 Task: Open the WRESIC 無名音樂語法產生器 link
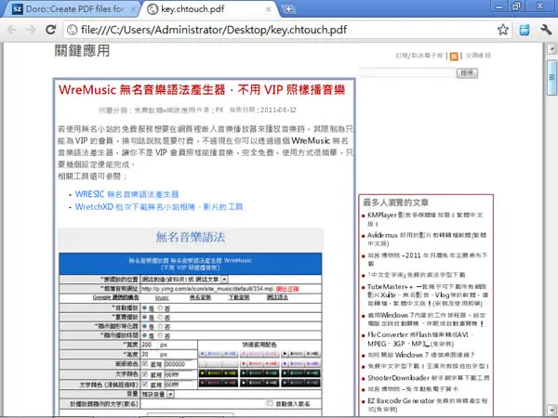tap(126, 194)
